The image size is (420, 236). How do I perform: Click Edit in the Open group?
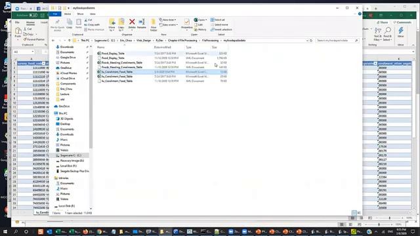point(198,25)
